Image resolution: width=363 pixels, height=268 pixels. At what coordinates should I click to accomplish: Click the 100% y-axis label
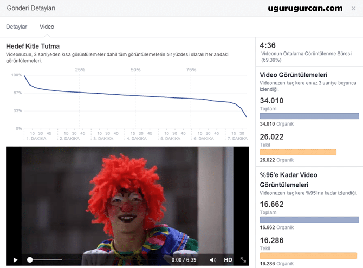16,75
